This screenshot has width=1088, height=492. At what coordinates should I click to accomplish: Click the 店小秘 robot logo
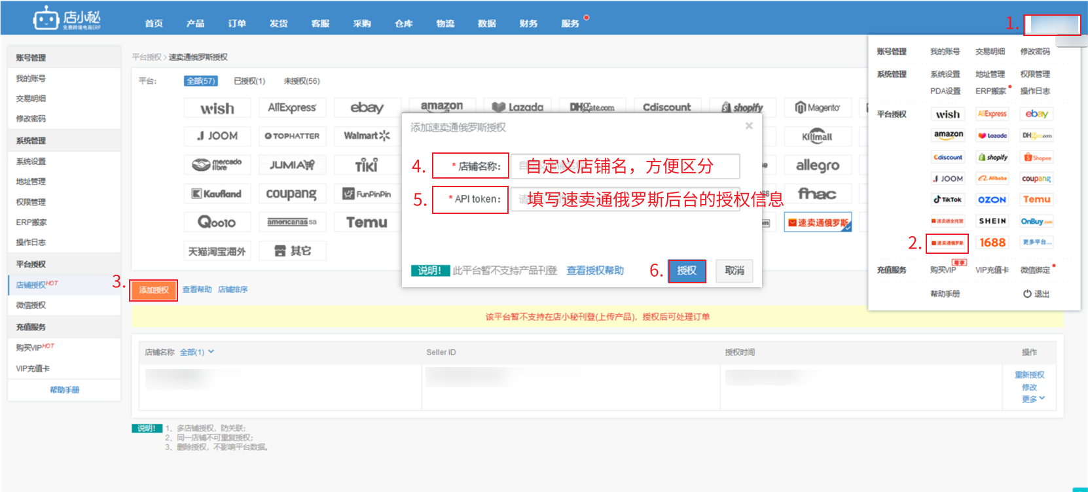point(46,18)
